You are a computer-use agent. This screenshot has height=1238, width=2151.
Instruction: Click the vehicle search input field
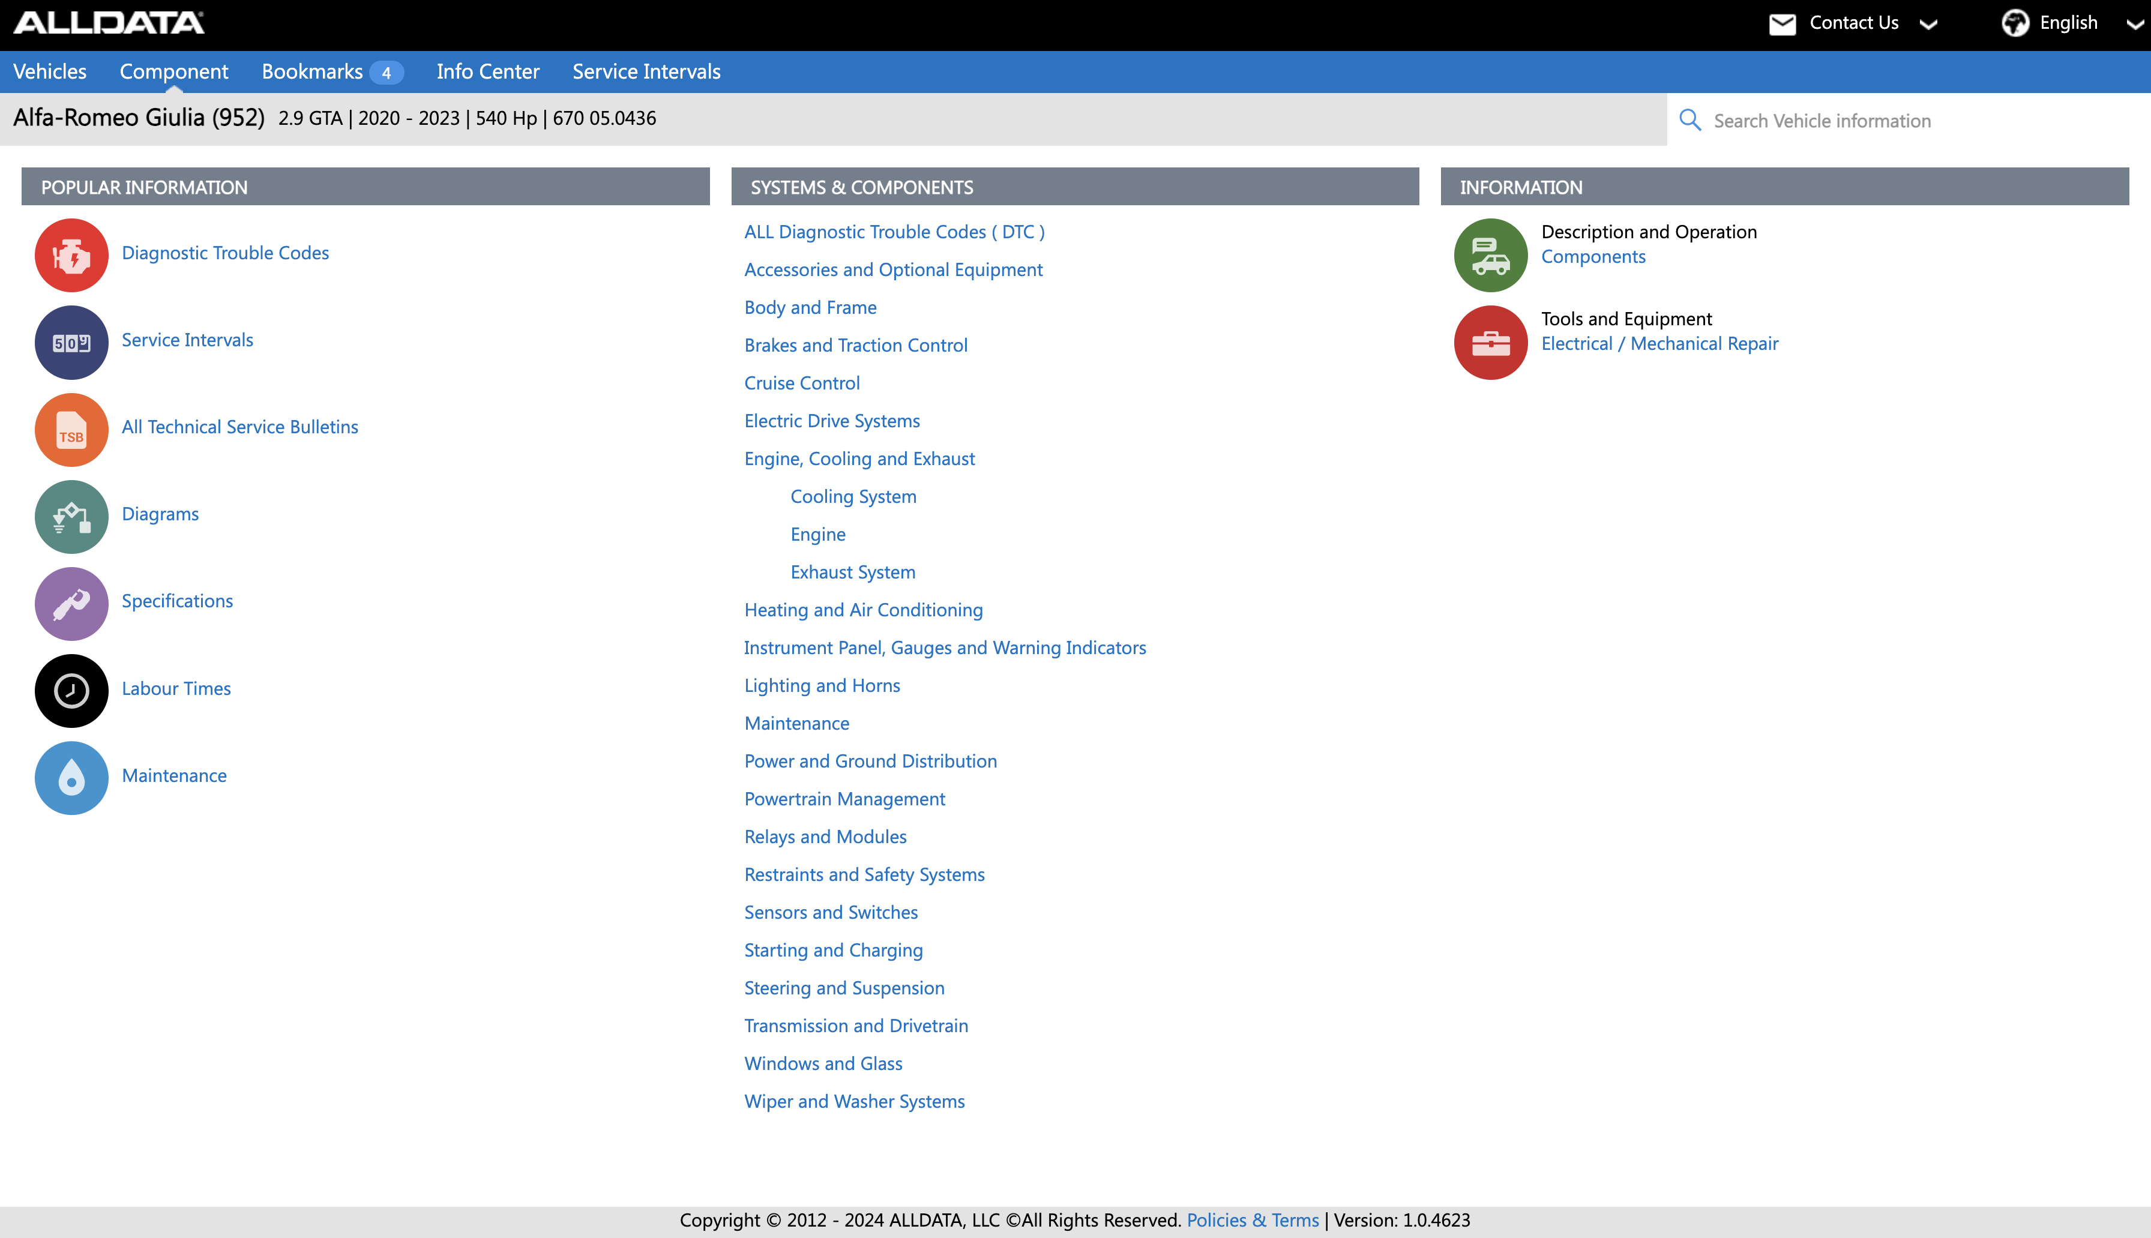pos(1906,119)
